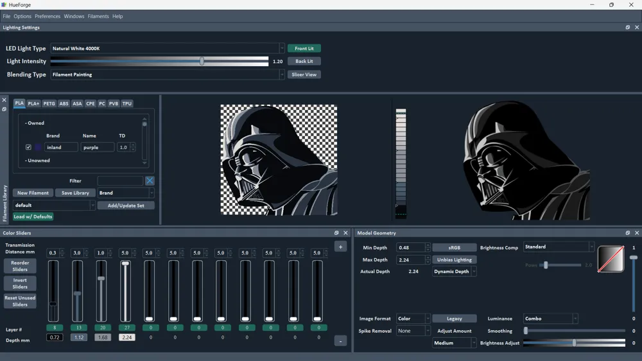Close the Filament Library side panel

tap(4, 100)
